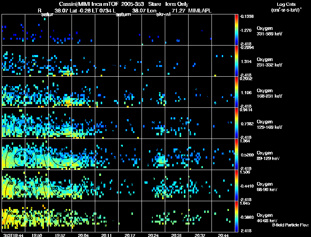The image size is (311, 237).
Task: Click the "71.27" longitude value
Action: 179,11
